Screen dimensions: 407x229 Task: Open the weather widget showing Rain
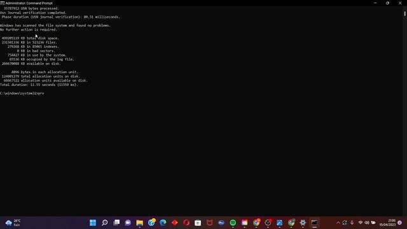pos(13,223)
